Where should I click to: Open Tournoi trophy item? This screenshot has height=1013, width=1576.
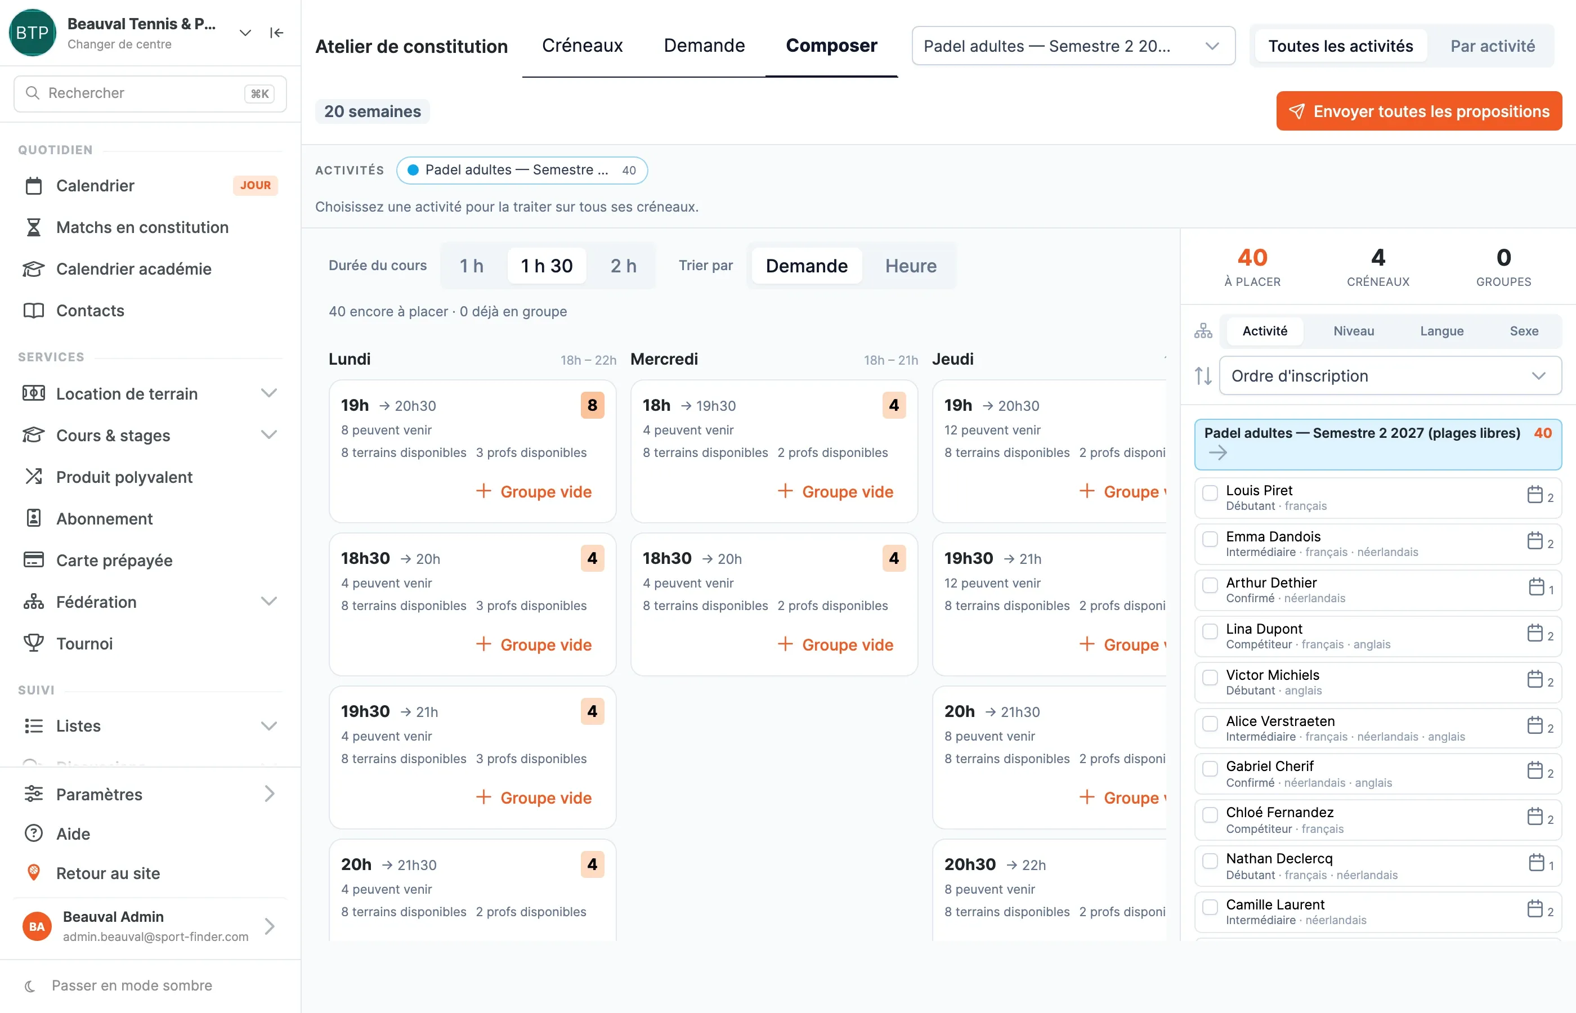pos(150,643)
